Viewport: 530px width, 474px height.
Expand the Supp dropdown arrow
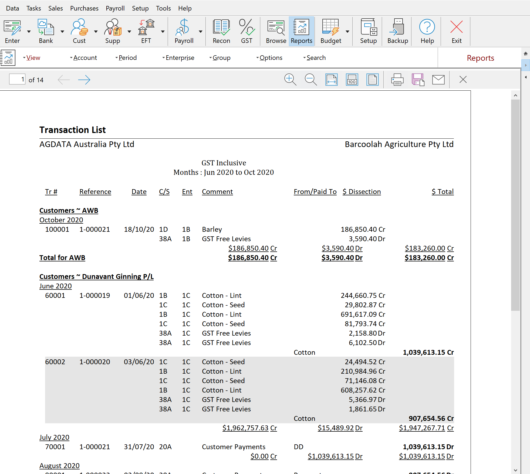129,32
